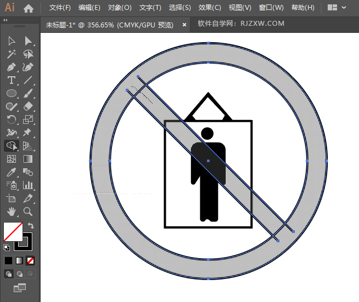Select the Ellipse tool
Screen dimensions: 359x302
point(12,93)
